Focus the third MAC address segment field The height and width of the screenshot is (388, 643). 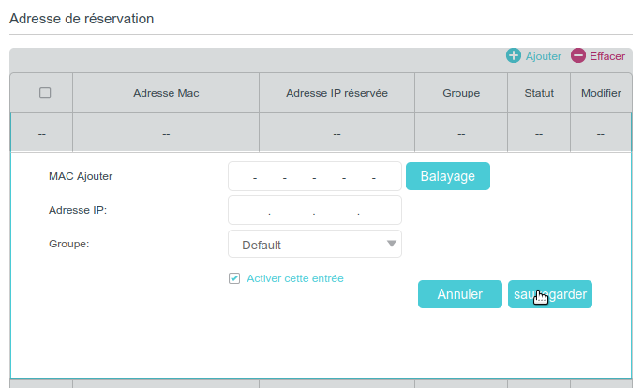(x=300, y=177)
